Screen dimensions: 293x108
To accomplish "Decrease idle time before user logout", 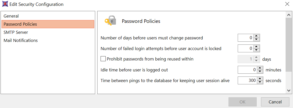I will tap(260, 71).
